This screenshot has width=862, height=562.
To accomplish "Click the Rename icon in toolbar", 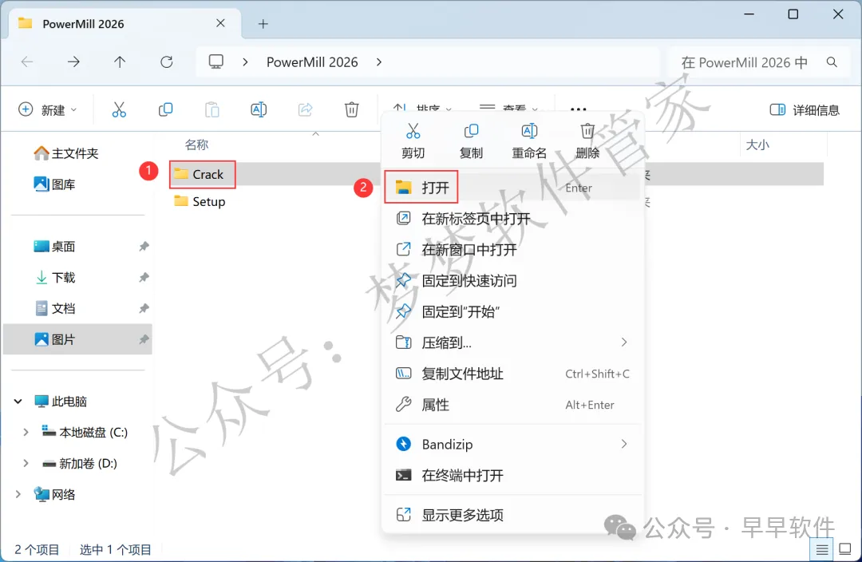I will (x=259, y=109).
